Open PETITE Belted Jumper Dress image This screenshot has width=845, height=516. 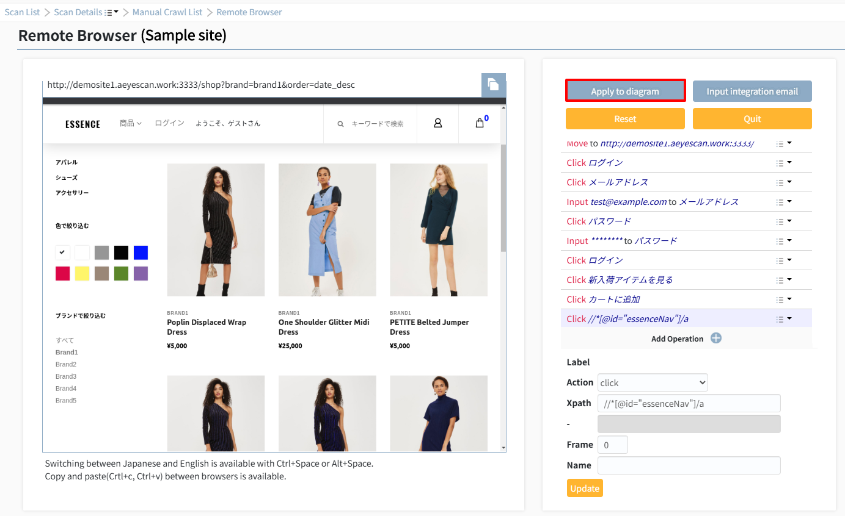point(439,230)
